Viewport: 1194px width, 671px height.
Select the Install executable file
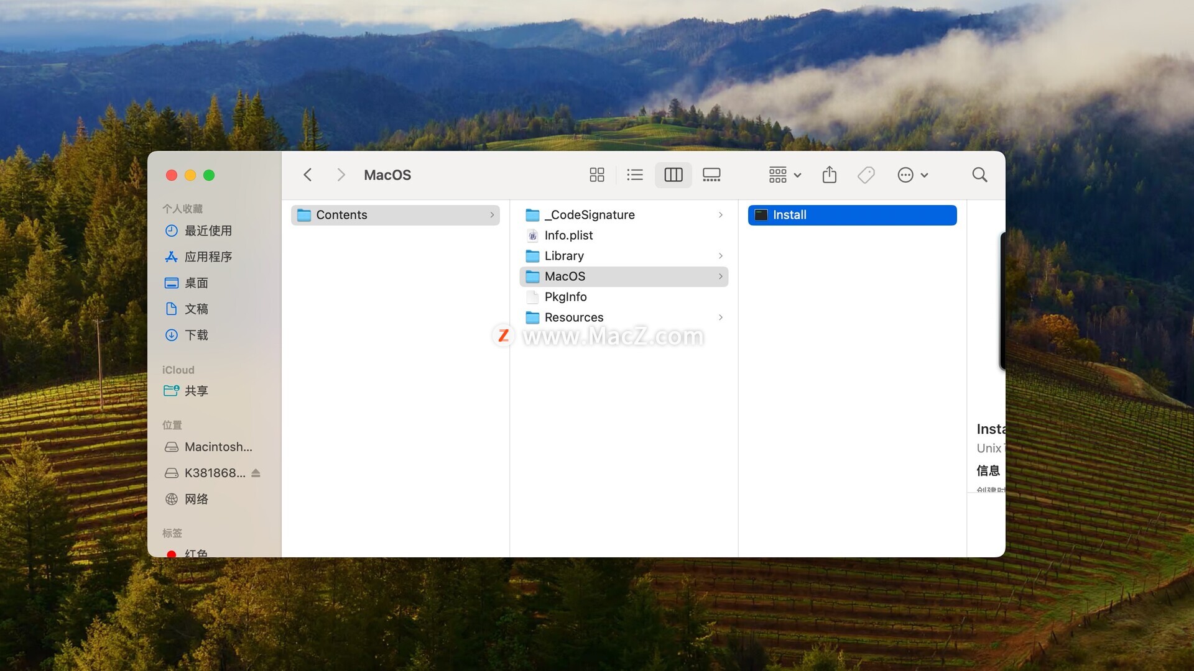pyautogui.click(x=853, y=215)
